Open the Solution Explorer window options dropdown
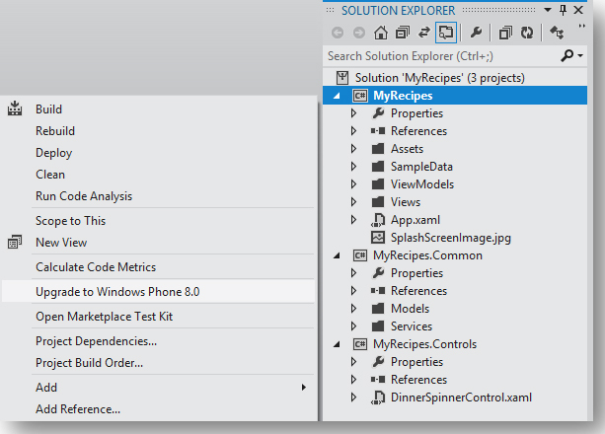 tap(548, 10)
